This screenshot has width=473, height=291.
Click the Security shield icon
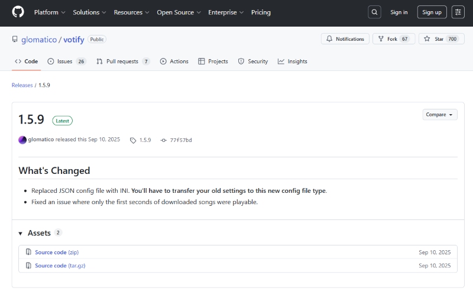(x=241, y=62)
